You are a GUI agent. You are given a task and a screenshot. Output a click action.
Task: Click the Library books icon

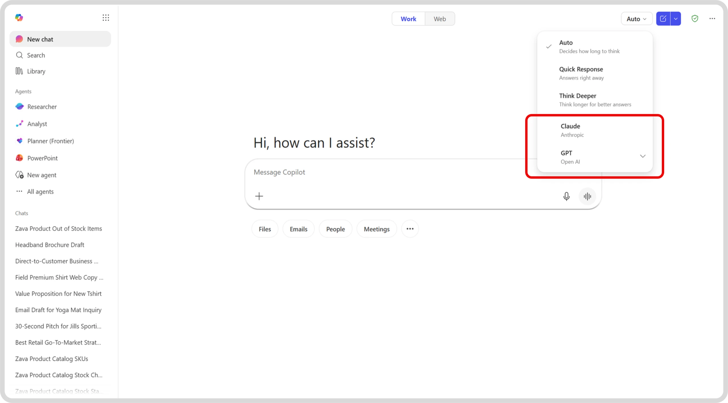tap(19, 71)
